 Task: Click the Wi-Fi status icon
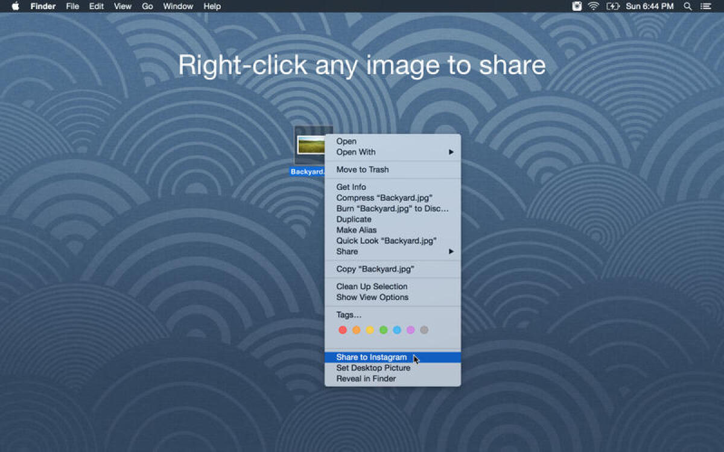tap(594, 6)
